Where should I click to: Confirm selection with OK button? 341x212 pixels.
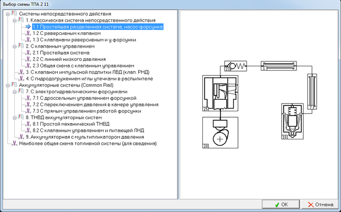click(281, 205)
